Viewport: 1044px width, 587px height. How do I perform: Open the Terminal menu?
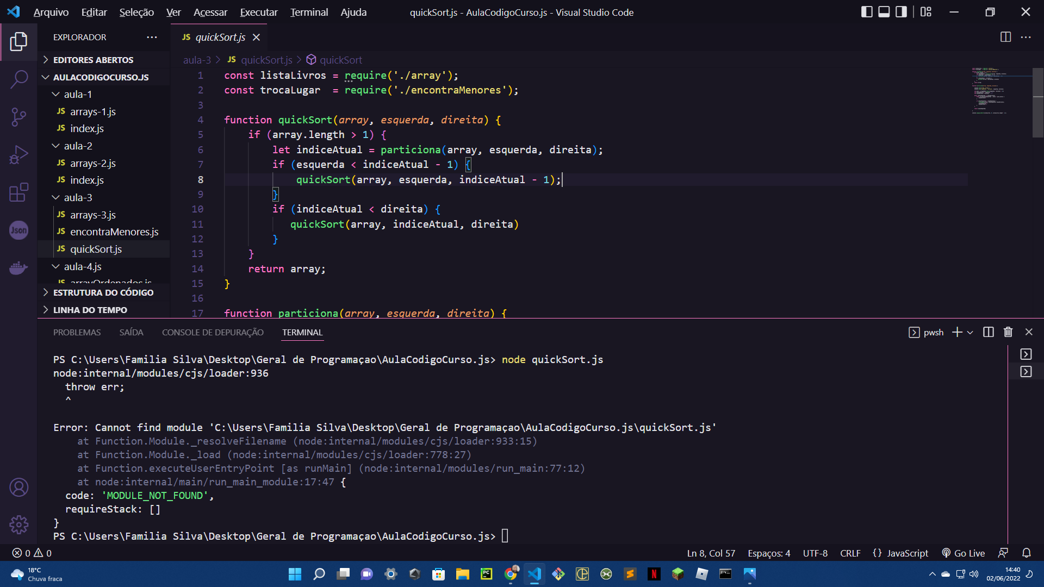coord(309,12)
